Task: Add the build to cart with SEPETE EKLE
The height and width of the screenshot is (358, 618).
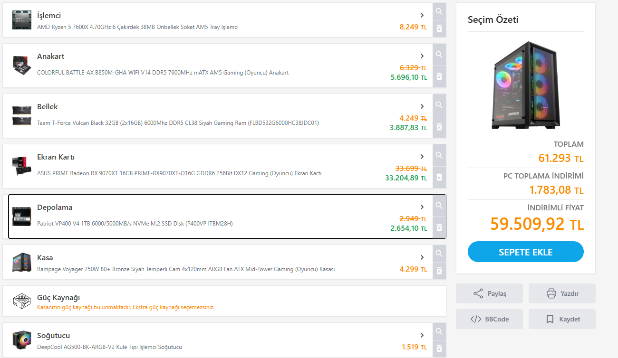Action: (526, 252)
